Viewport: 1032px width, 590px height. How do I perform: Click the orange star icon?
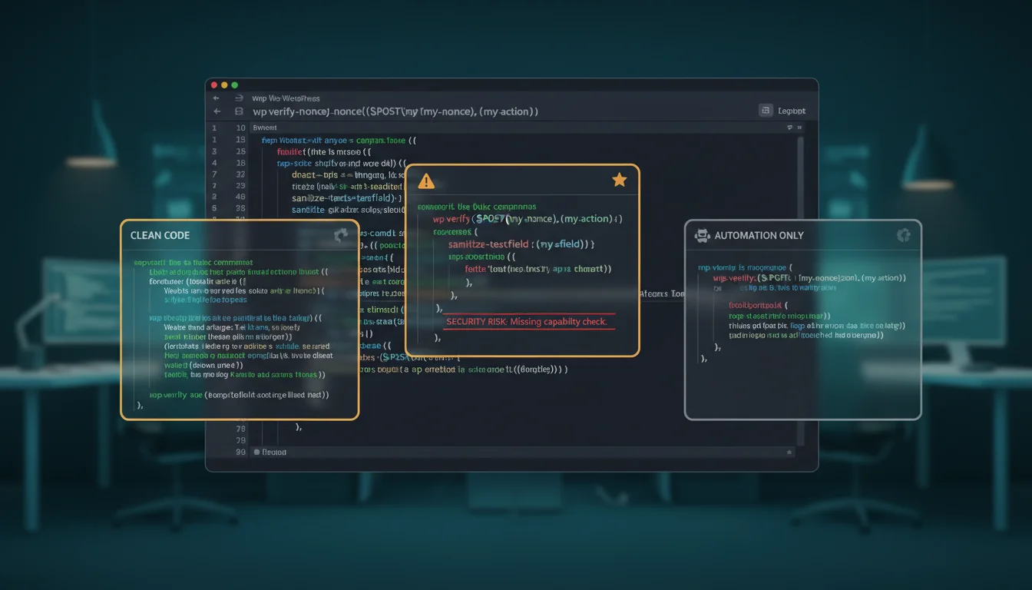[x=619, y=180]
